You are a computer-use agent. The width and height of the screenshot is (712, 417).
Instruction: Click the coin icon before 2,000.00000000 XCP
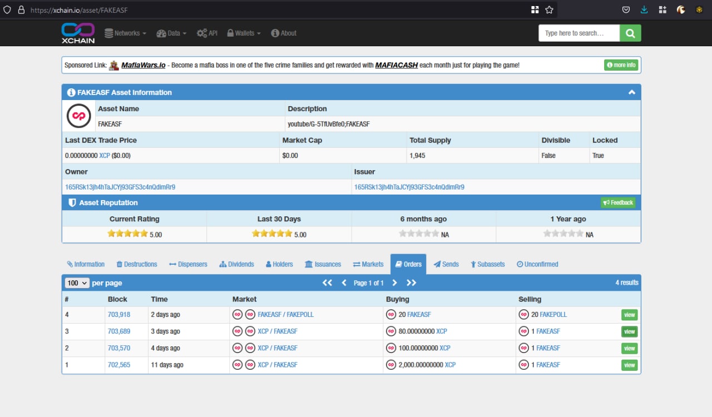tap(391, 365)
